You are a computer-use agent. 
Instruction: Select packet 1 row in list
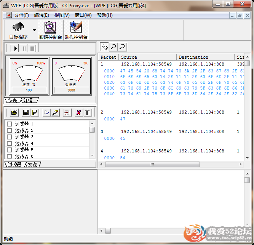171,64
